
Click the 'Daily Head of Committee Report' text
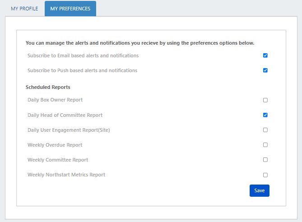coord(65,115)
